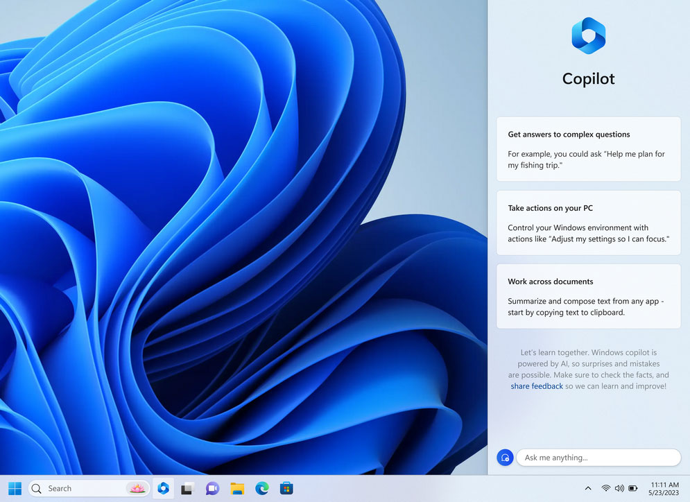The height and width of the screenshot is (502, 690).
Task: Click the 'Copilot' heading text
Action: tap(588, 79)
